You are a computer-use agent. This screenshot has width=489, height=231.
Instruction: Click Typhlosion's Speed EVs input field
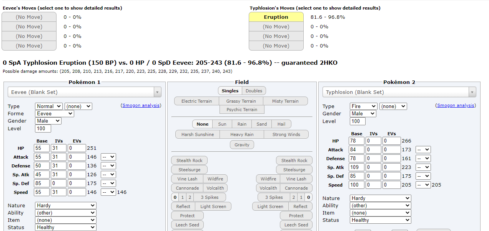coord(392,185)
